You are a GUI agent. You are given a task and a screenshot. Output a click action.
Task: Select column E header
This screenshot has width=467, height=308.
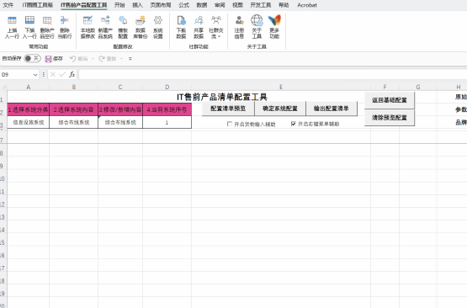281,87
